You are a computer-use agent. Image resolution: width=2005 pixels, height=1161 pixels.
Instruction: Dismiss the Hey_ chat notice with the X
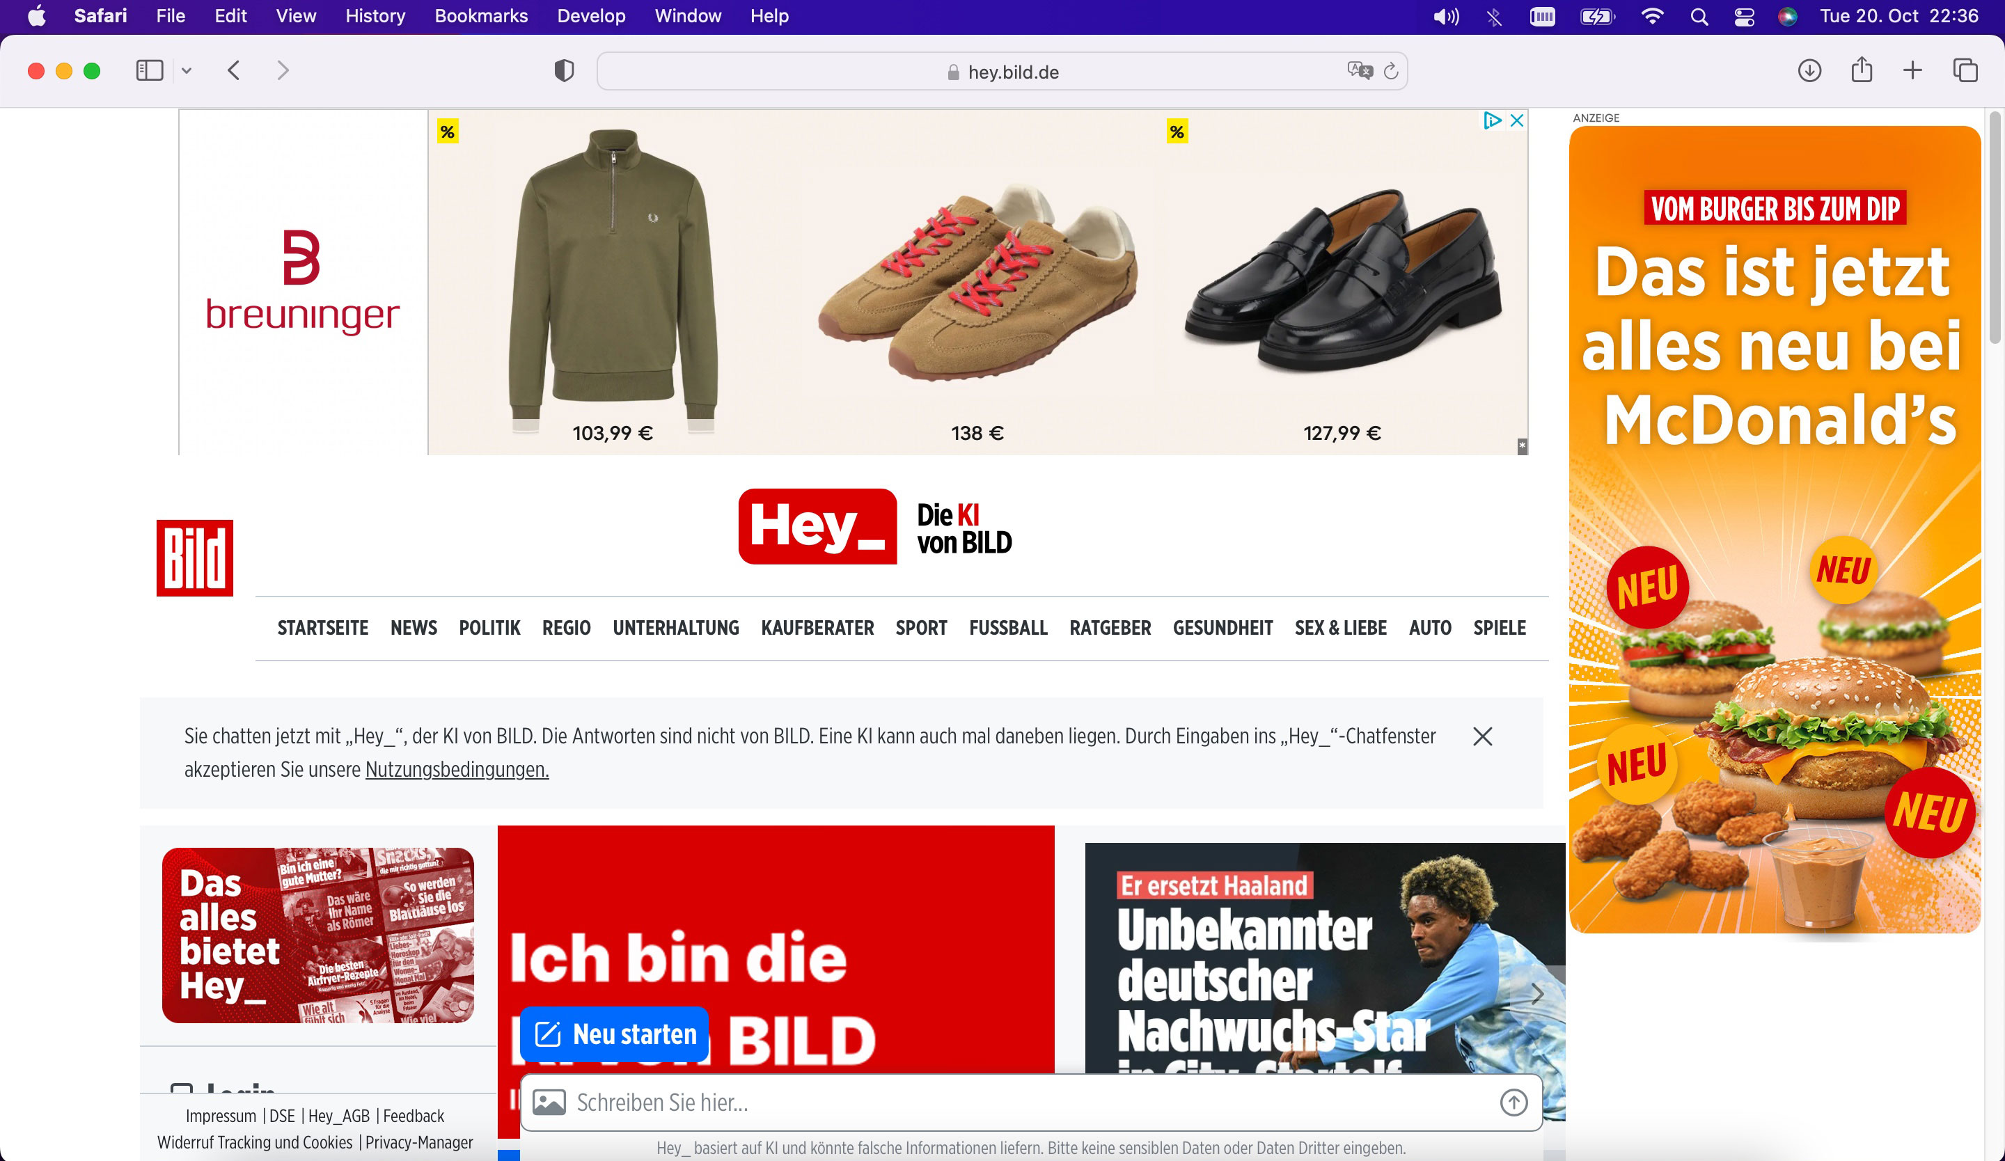[x=1482, y=736]
